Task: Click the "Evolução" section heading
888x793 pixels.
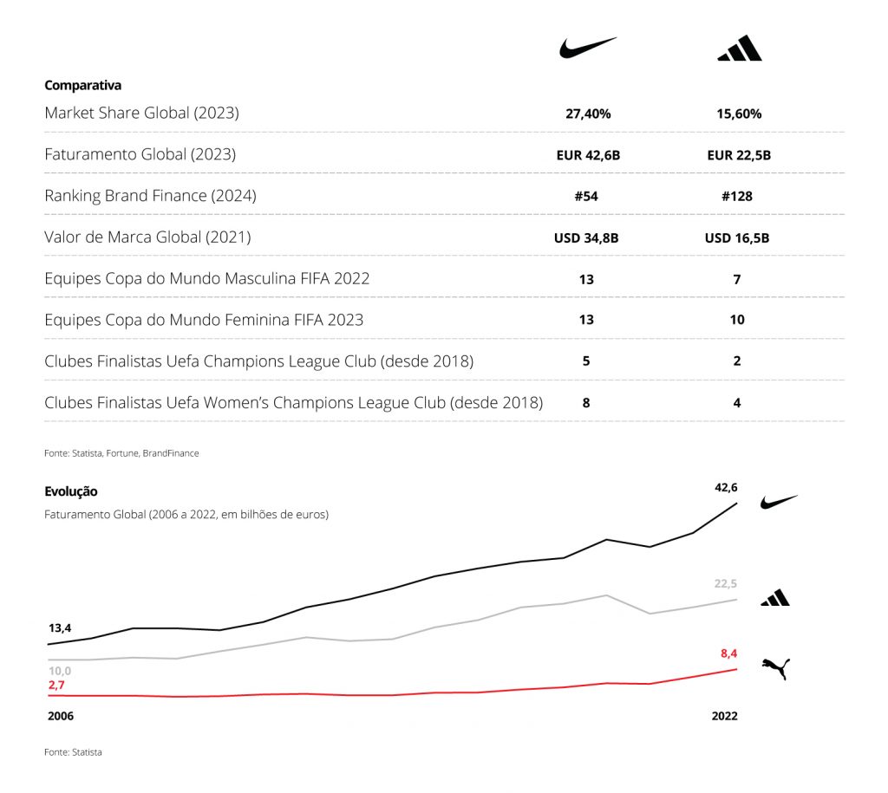Action: [x=71, y=491]
